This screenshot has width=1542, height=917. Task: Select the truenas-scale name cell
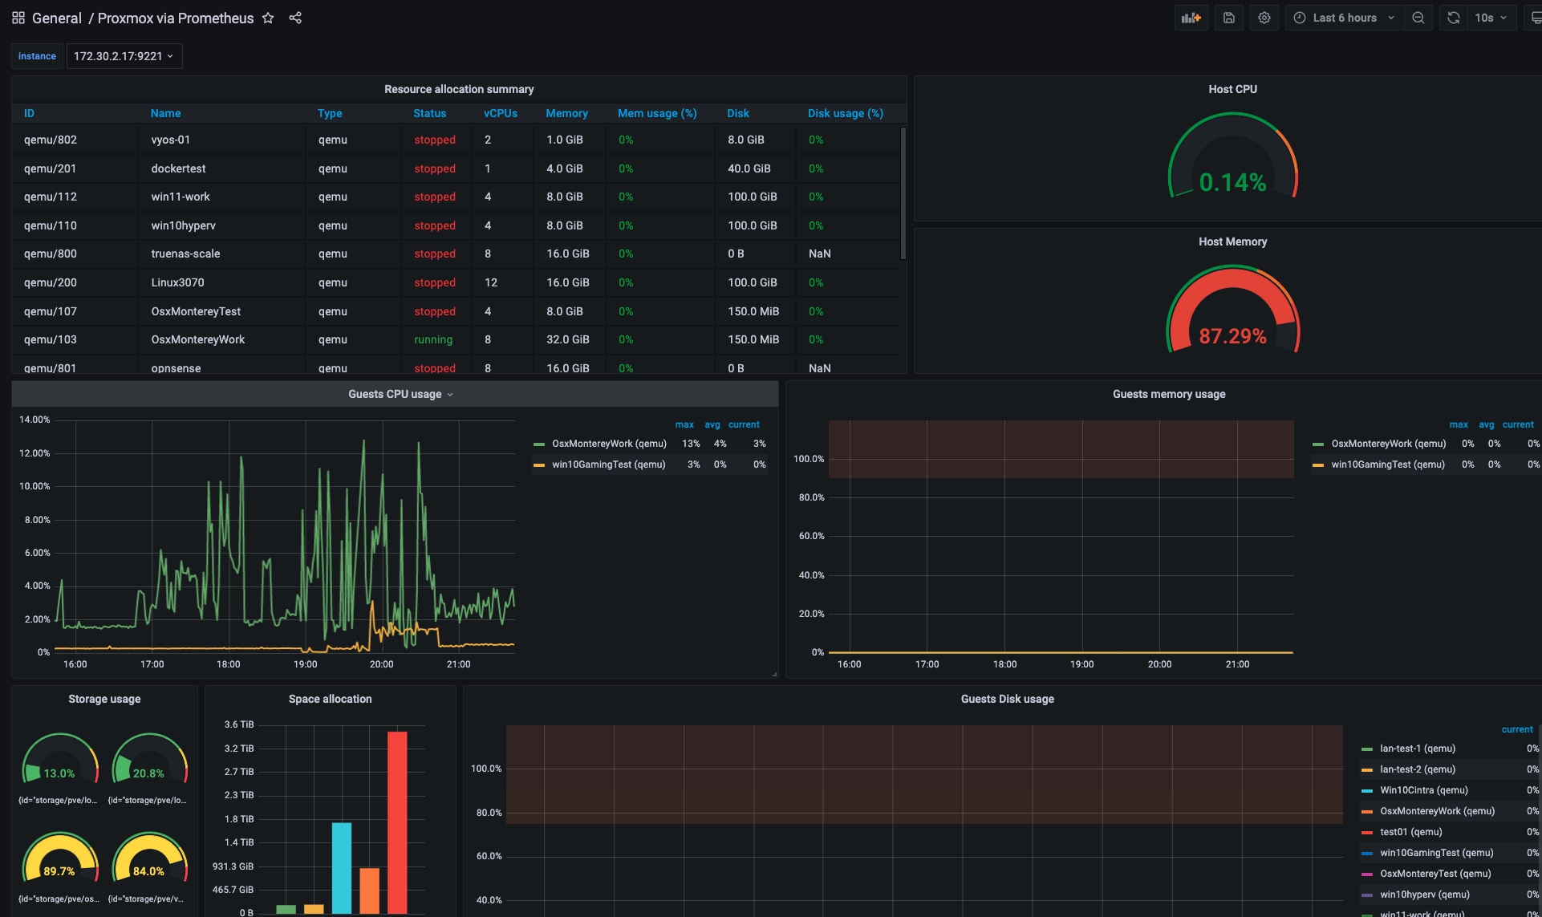click(x=185, y=254)
